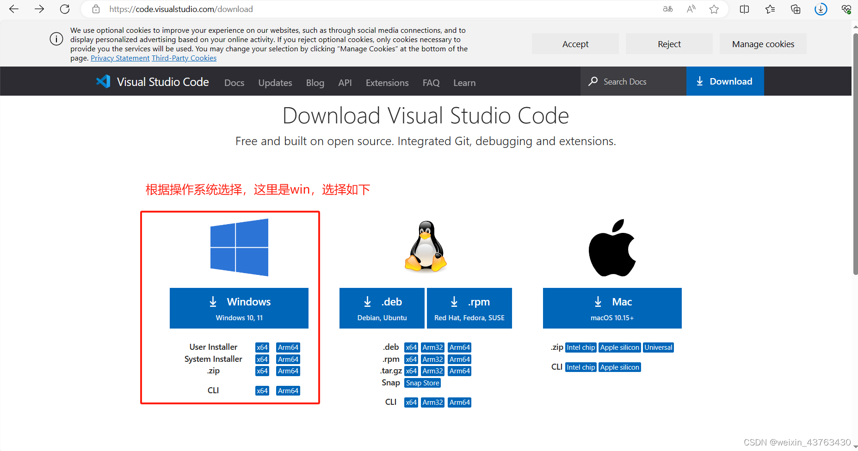Screen dimensions: 858x451
Task: Open the FAQ menu item
Action: [431, 83]
